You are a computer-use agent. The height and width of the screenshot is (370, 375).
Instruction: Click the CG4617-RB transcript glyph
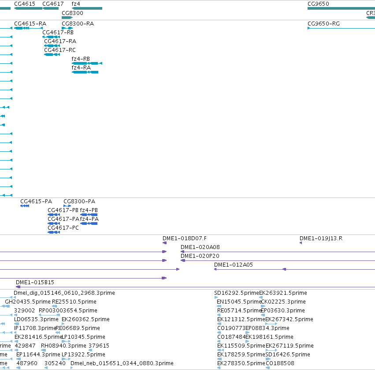click(51, 37)
